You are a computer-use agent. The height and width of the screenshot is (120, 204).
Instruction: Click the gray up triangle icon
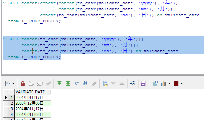pos(122,83)
